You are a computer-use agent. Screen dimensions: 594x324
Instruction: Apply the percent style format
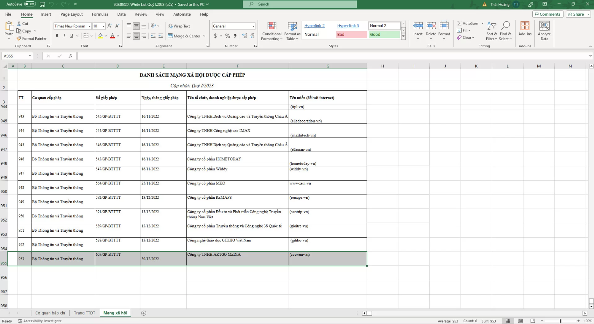pyautogui.click(x=228, y=36)
